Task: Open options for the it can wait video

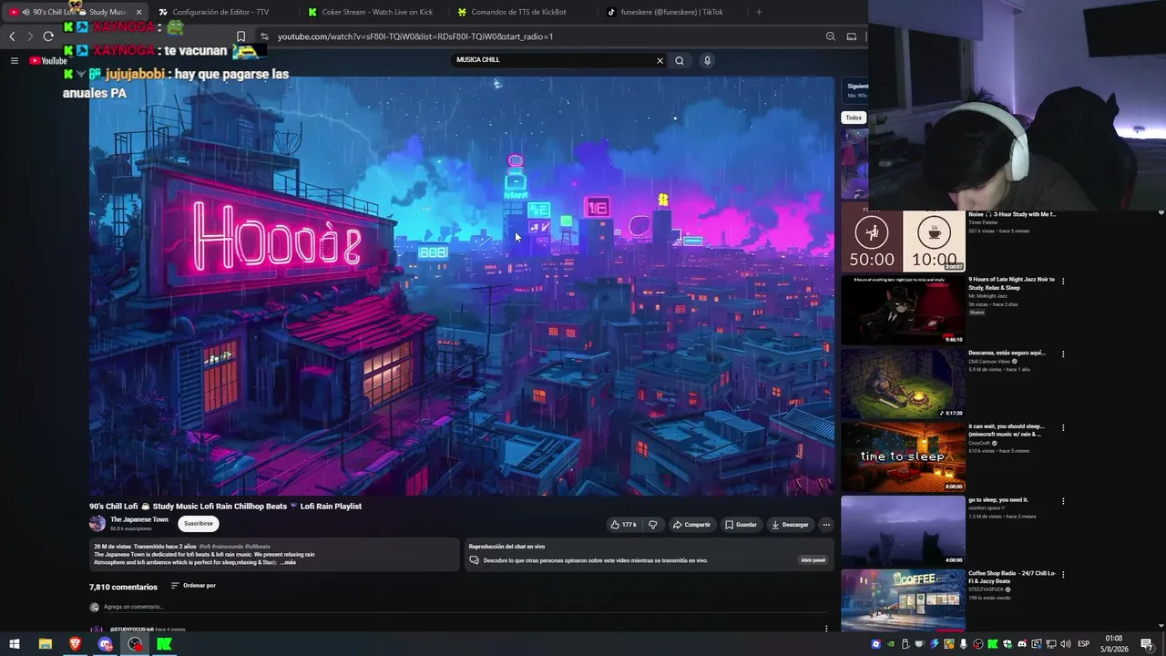Action: 1063,427
